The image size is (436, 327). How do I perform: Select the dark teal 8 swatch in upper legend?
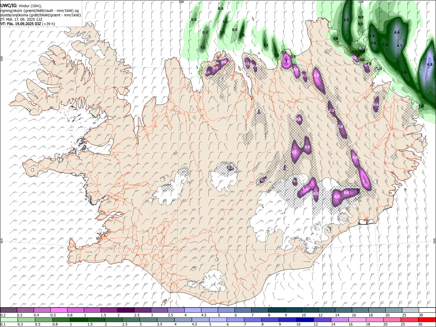[276, 310]
